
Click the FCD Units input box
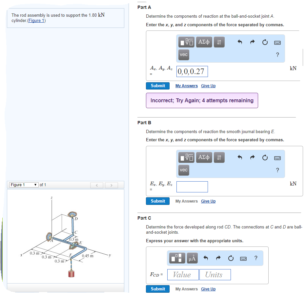(x=215, y=275)
